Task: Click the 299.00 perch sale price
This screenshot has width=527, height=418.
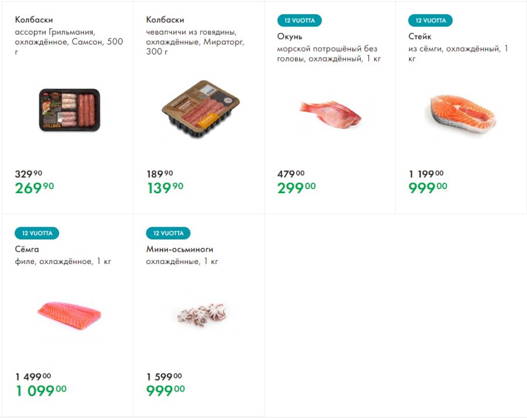Action: 296,188
